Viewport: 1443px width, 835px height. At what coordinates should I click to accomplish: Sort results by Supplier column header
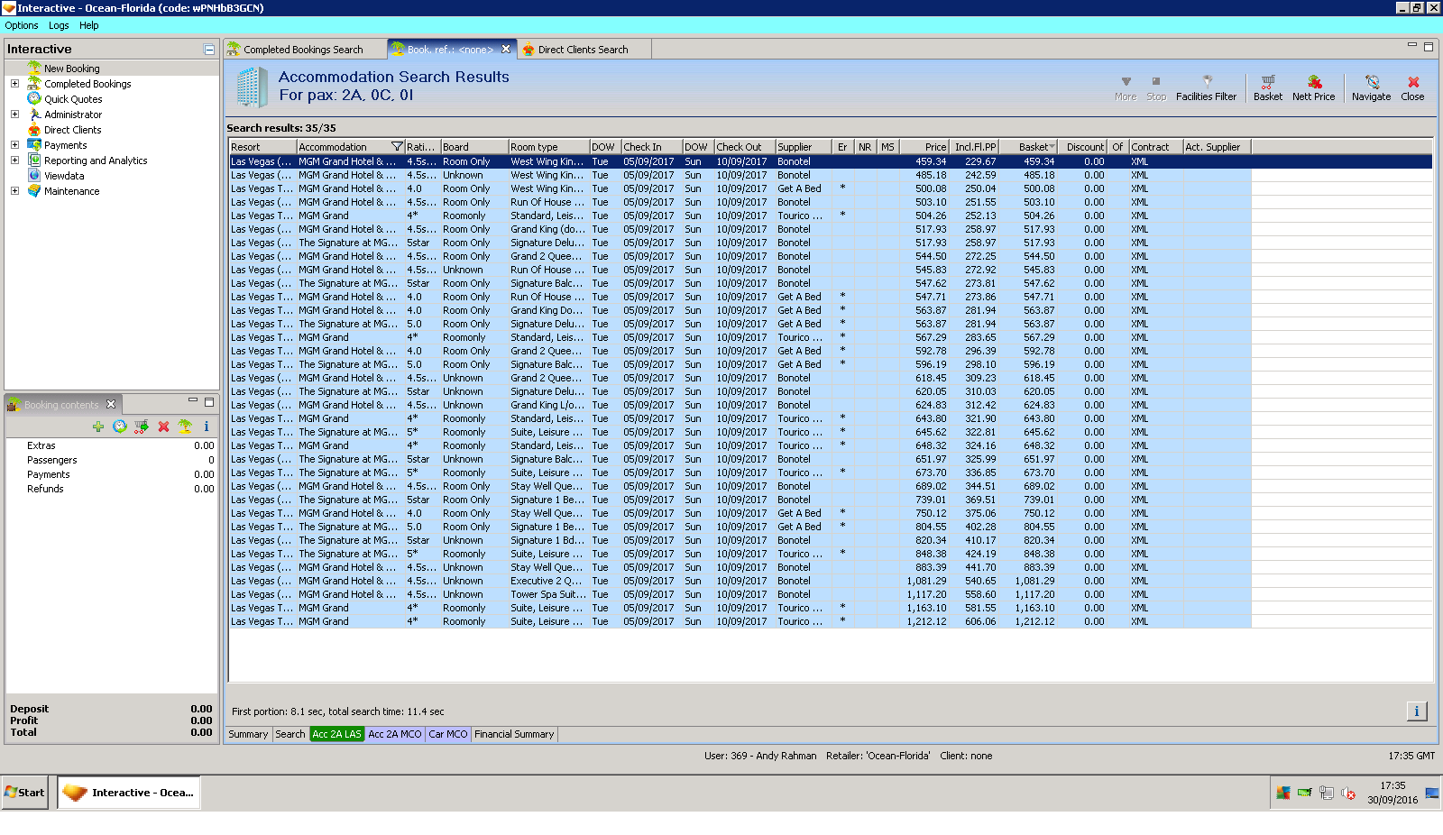pyautogui.click(x=804, y=147)
